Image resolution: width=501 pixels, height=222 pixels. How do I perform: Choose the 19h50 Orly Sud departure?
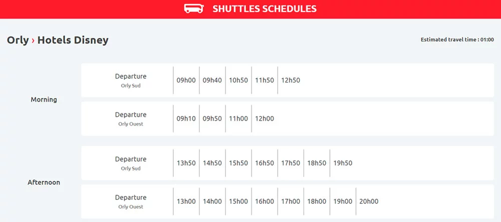[x=343, y=163]
